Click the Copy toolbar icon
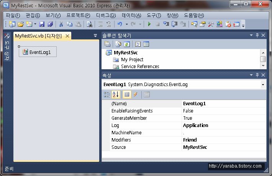The height and width of the screenshot is (176, 272). [70, 24]
